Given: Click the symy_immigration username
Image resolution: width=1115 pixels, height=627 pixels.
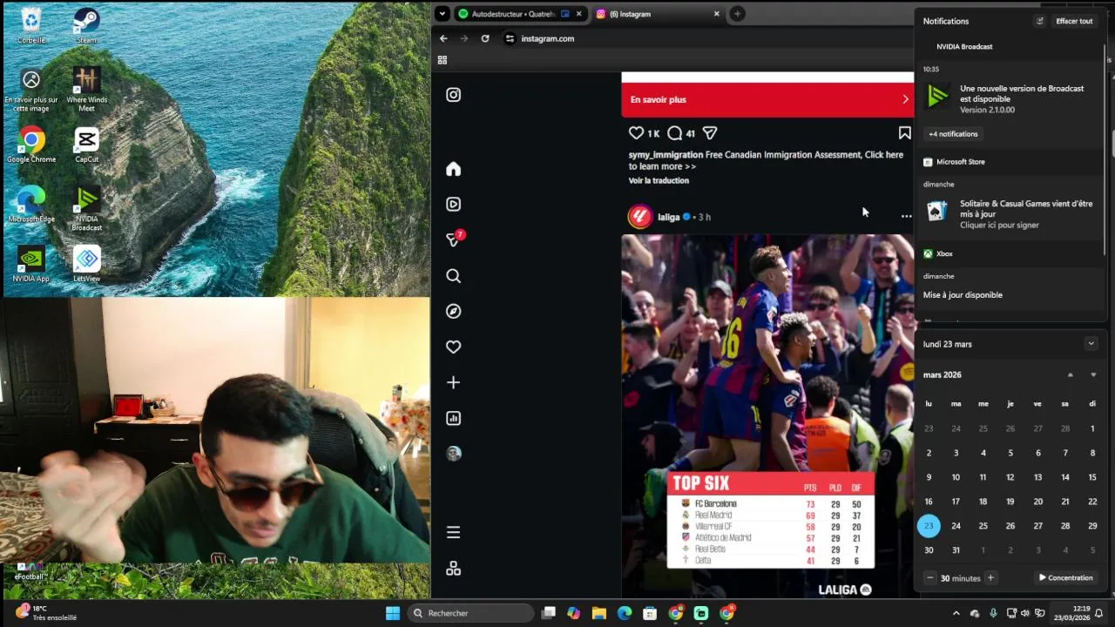Looking at the screenshot, I should [x=666, y=155].
